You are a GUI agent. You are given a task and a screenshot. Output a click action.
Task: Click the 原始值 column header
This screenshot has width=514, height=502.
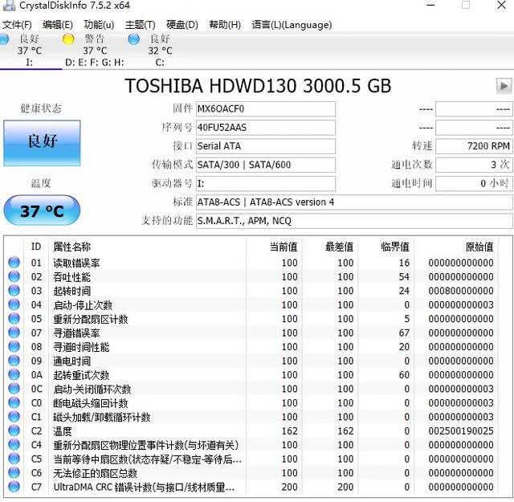point(479,247)
